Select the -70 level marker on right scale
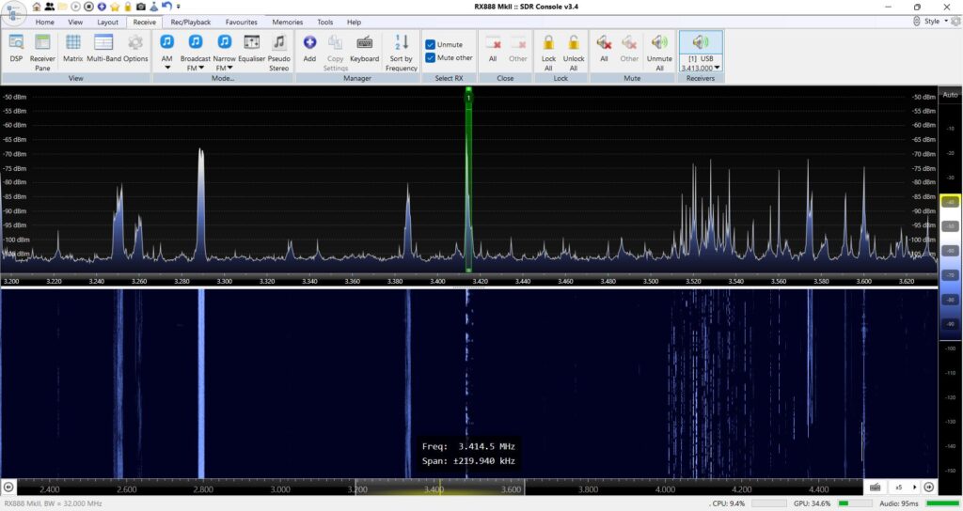Image resolution: width=963 pixels, height=511 pixels. click(x=950, y=275)
